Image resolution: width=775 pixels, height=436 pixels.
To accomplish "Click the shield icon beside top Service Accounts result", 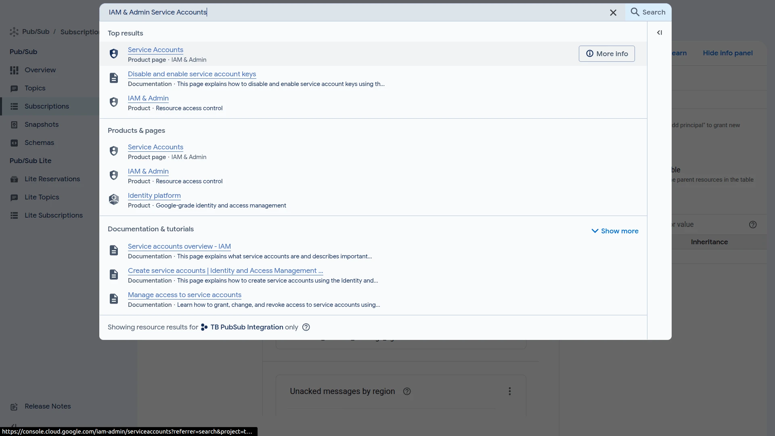I will 114,54.
